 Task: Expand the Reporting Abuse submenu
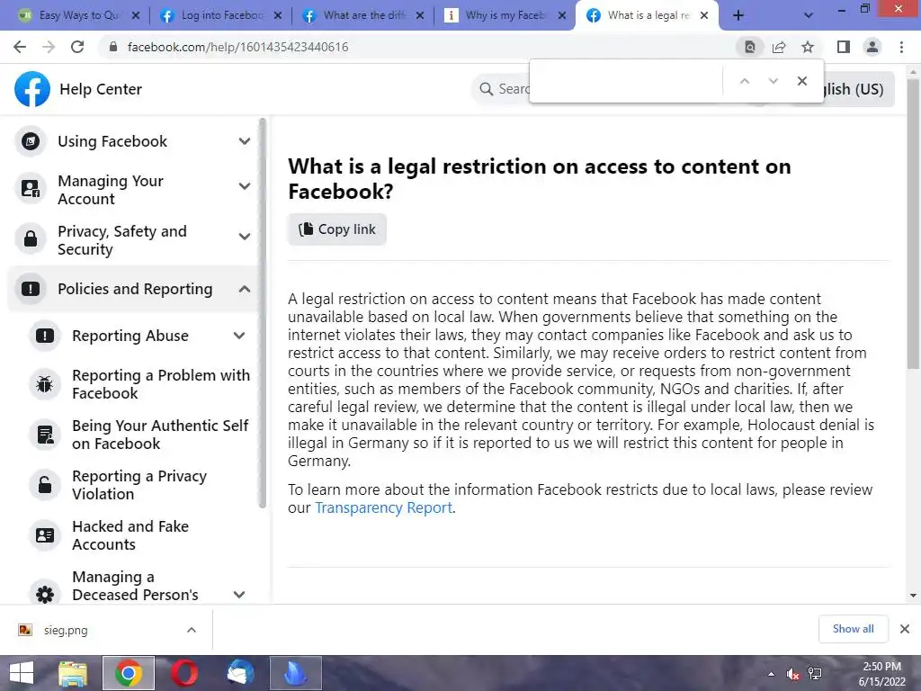click(x=238, y=336)
